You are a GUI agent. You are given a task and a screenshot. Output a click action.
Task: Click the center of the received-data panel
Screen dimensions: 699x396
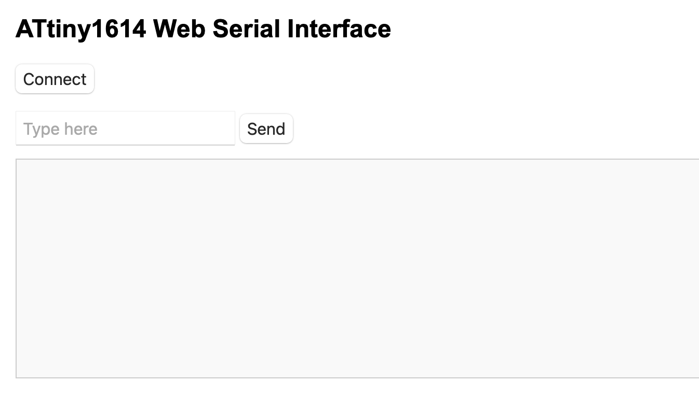tap(357, 268)
